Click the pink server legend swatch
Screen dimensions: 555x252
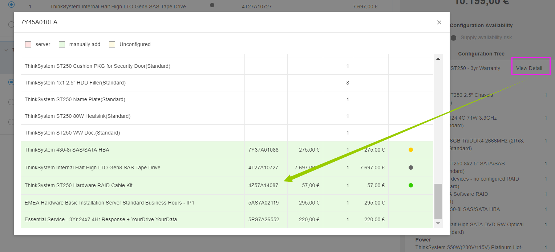pyautogui.click(x=28, y=44)
